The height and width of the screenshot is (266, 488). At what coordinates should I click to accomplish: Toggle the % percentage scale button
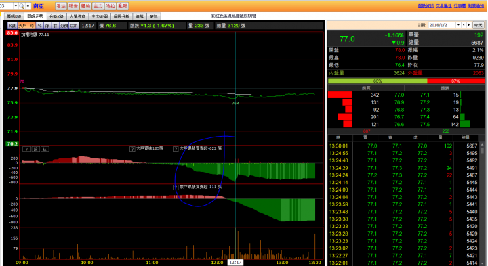[x=39, y=26]
